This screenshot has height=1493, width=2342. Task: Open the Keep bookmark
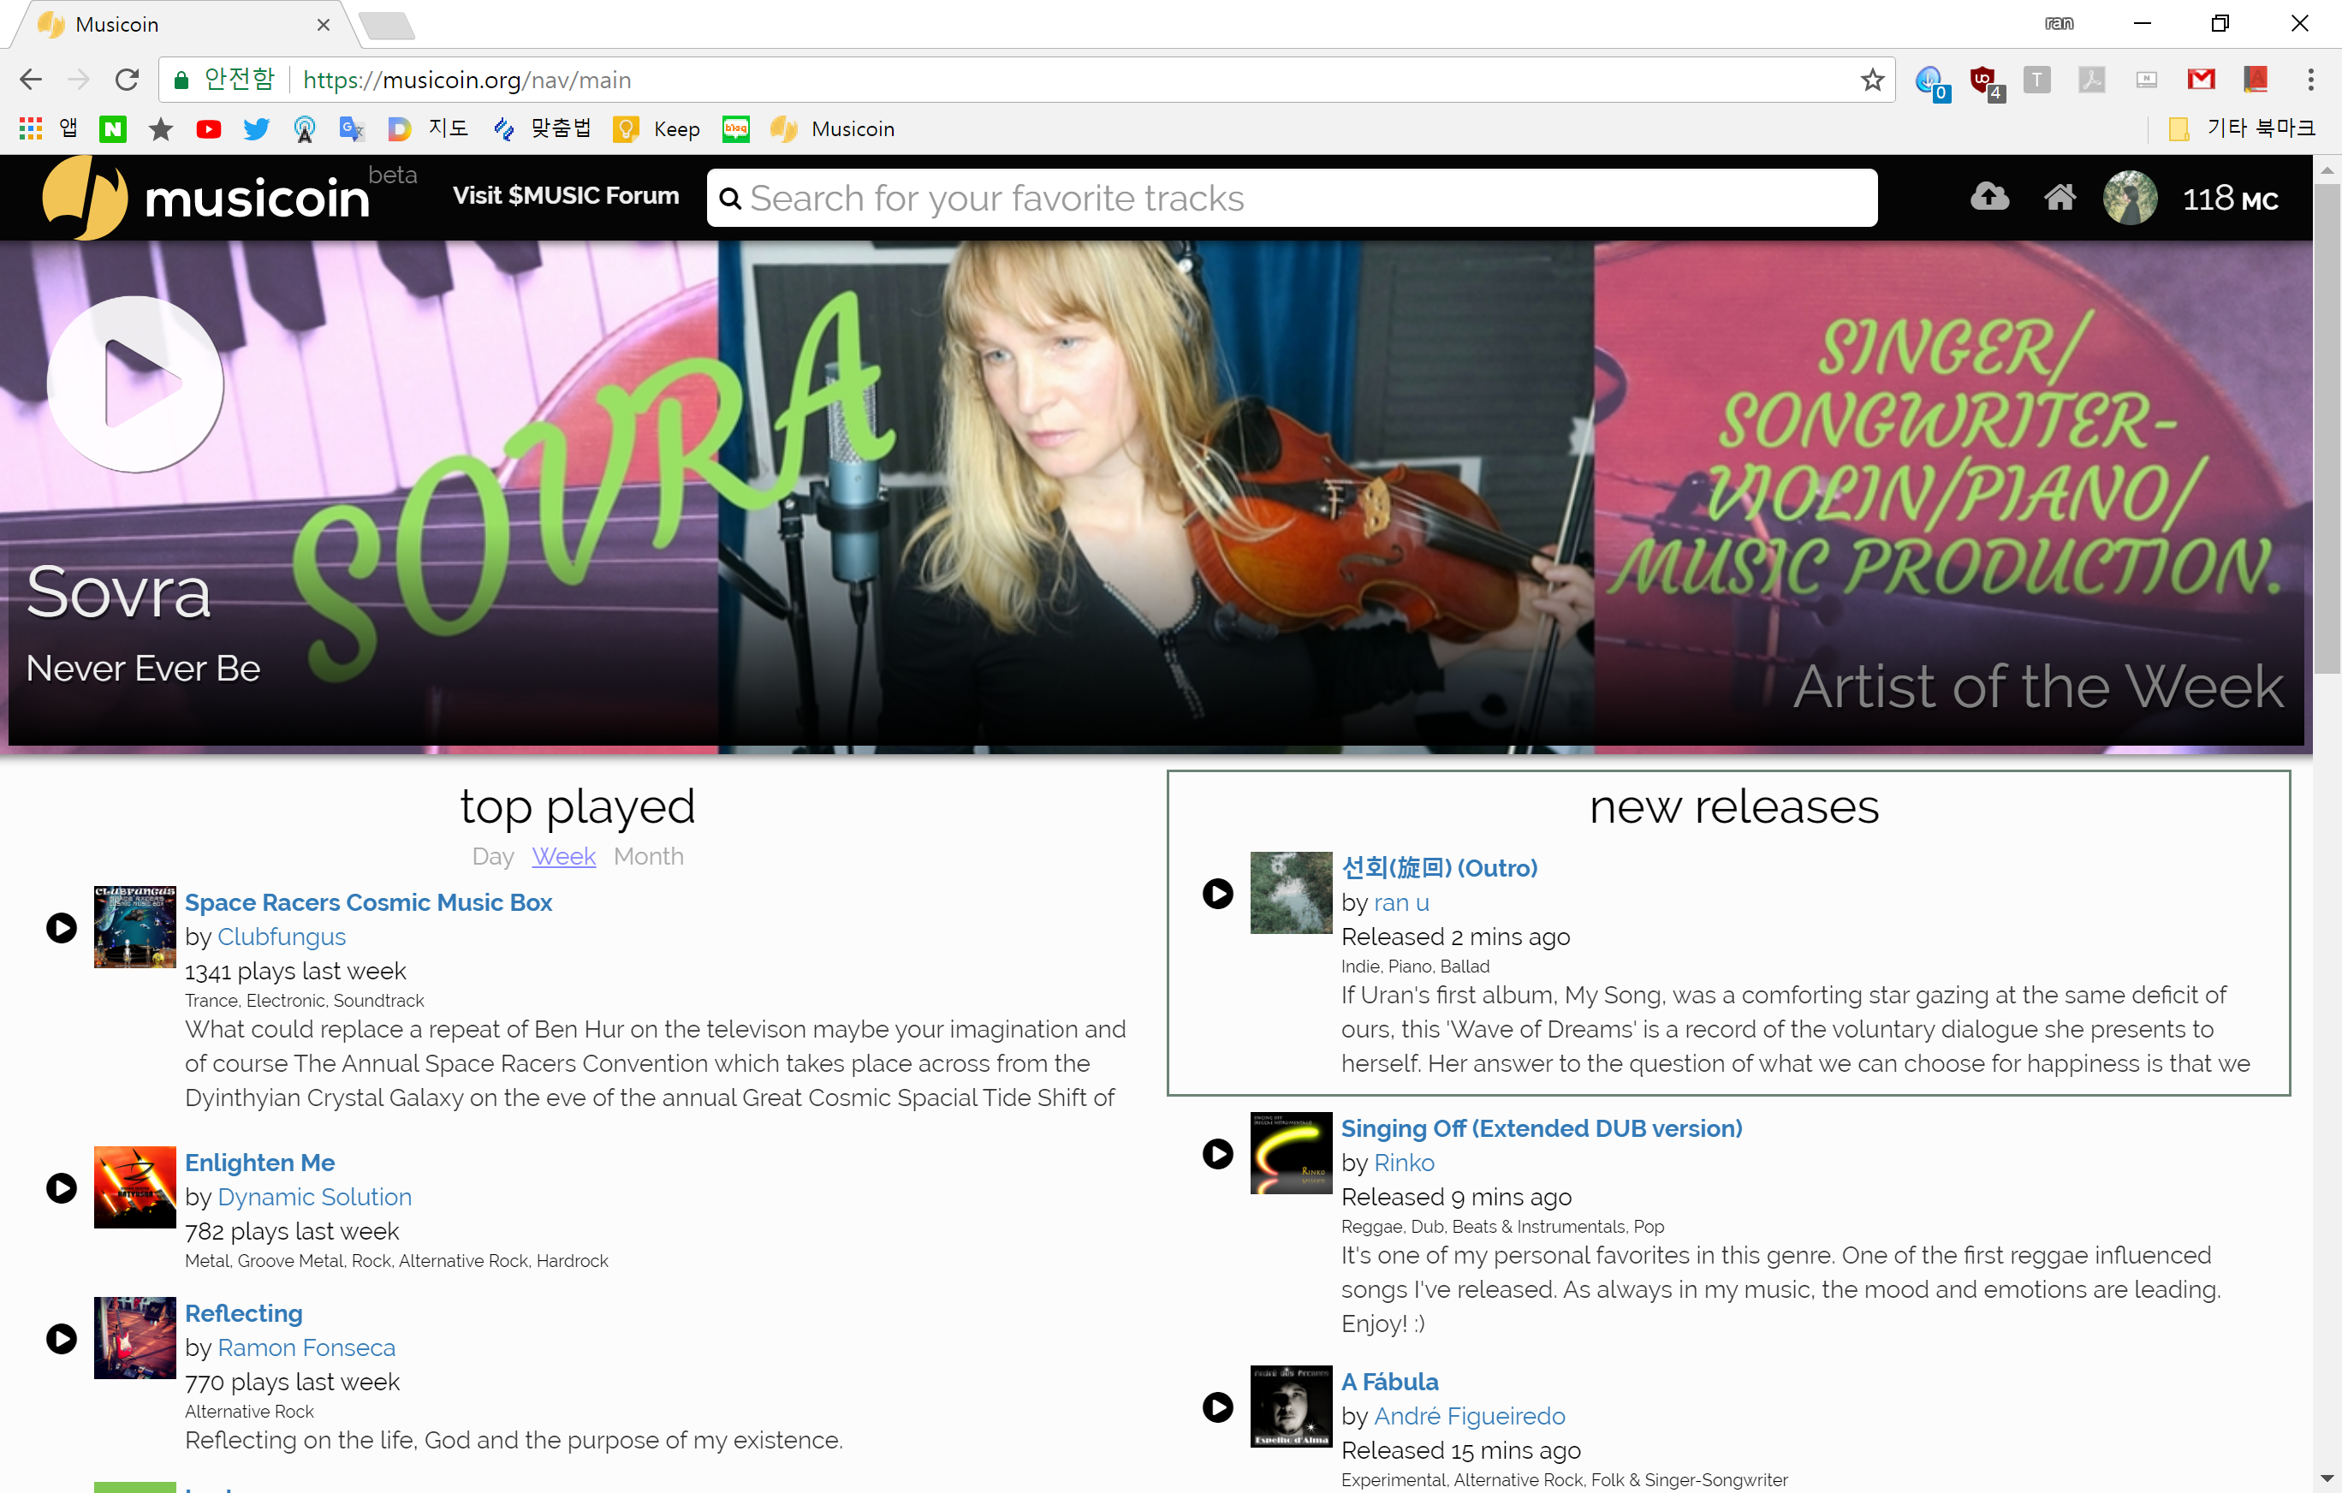657,129
